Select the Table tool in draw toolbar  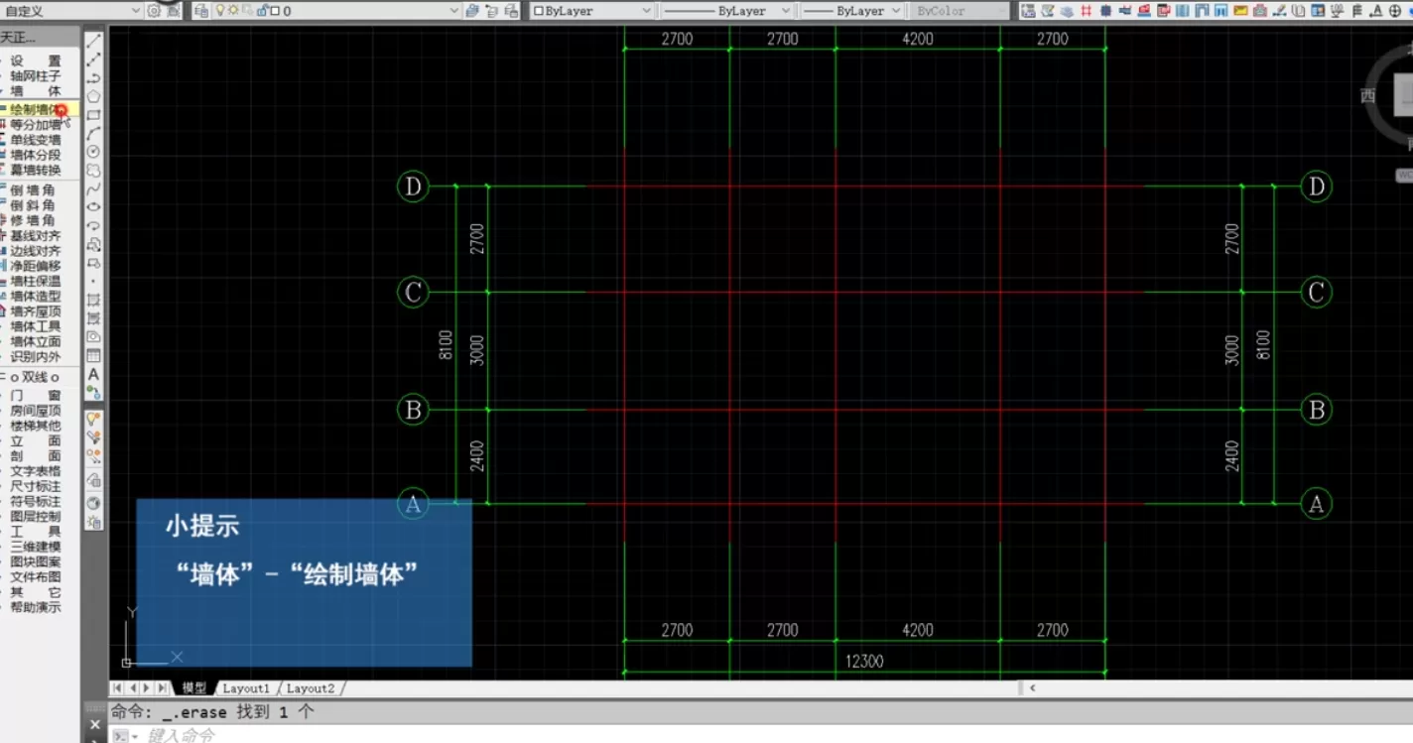coord(93,355)
